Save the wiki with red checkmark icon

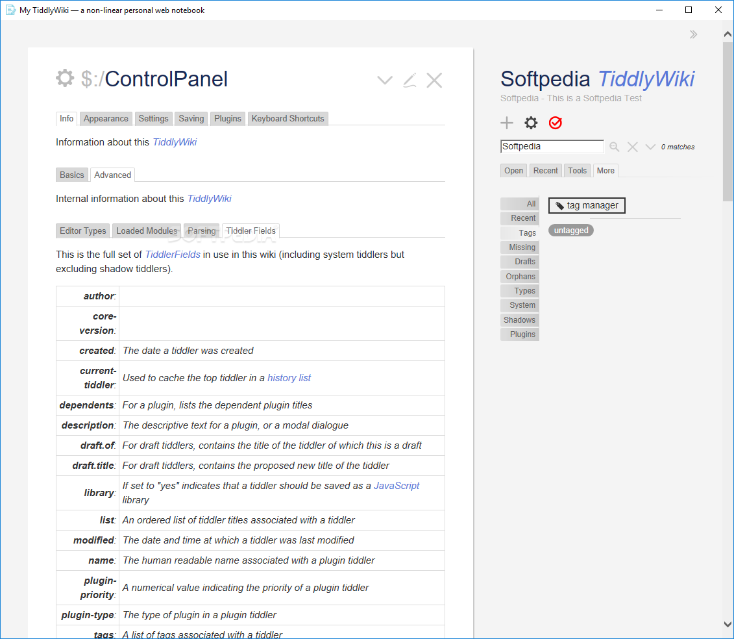[x=555, y=123]
